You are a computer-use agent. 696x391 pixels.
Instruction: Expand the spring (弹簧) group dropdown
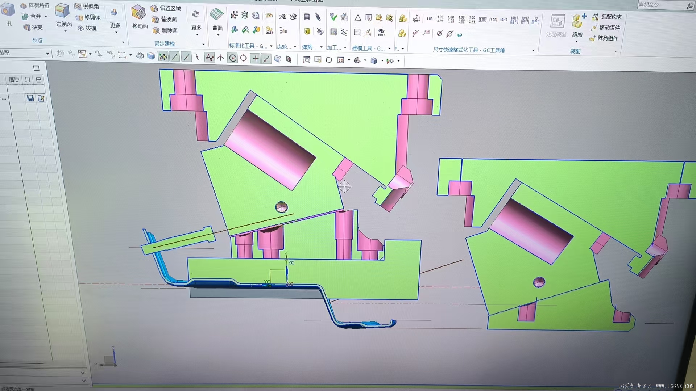(321, 47)
